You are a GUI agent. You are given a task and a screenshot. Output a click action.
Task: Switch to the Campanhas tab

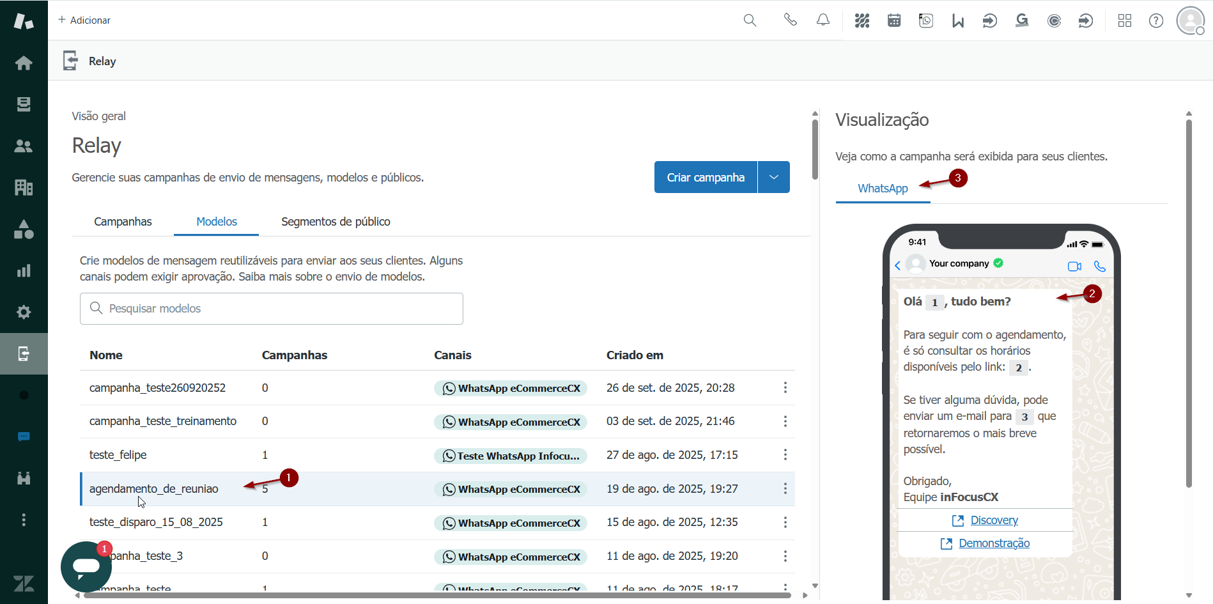[x=123, y=222]
